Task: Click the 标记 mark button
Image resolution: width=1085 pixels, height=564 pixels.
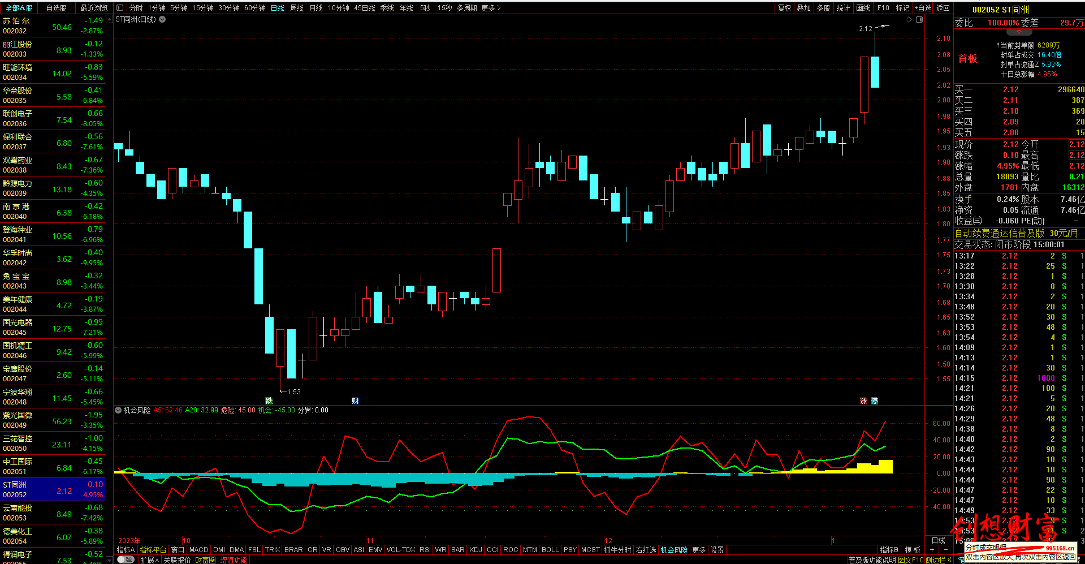Action: tap(903, 8)
